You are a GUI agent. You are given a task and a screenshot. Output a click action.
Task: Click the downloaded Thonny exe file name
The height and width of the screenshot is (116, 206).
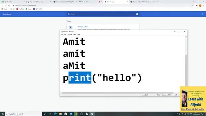83,27
